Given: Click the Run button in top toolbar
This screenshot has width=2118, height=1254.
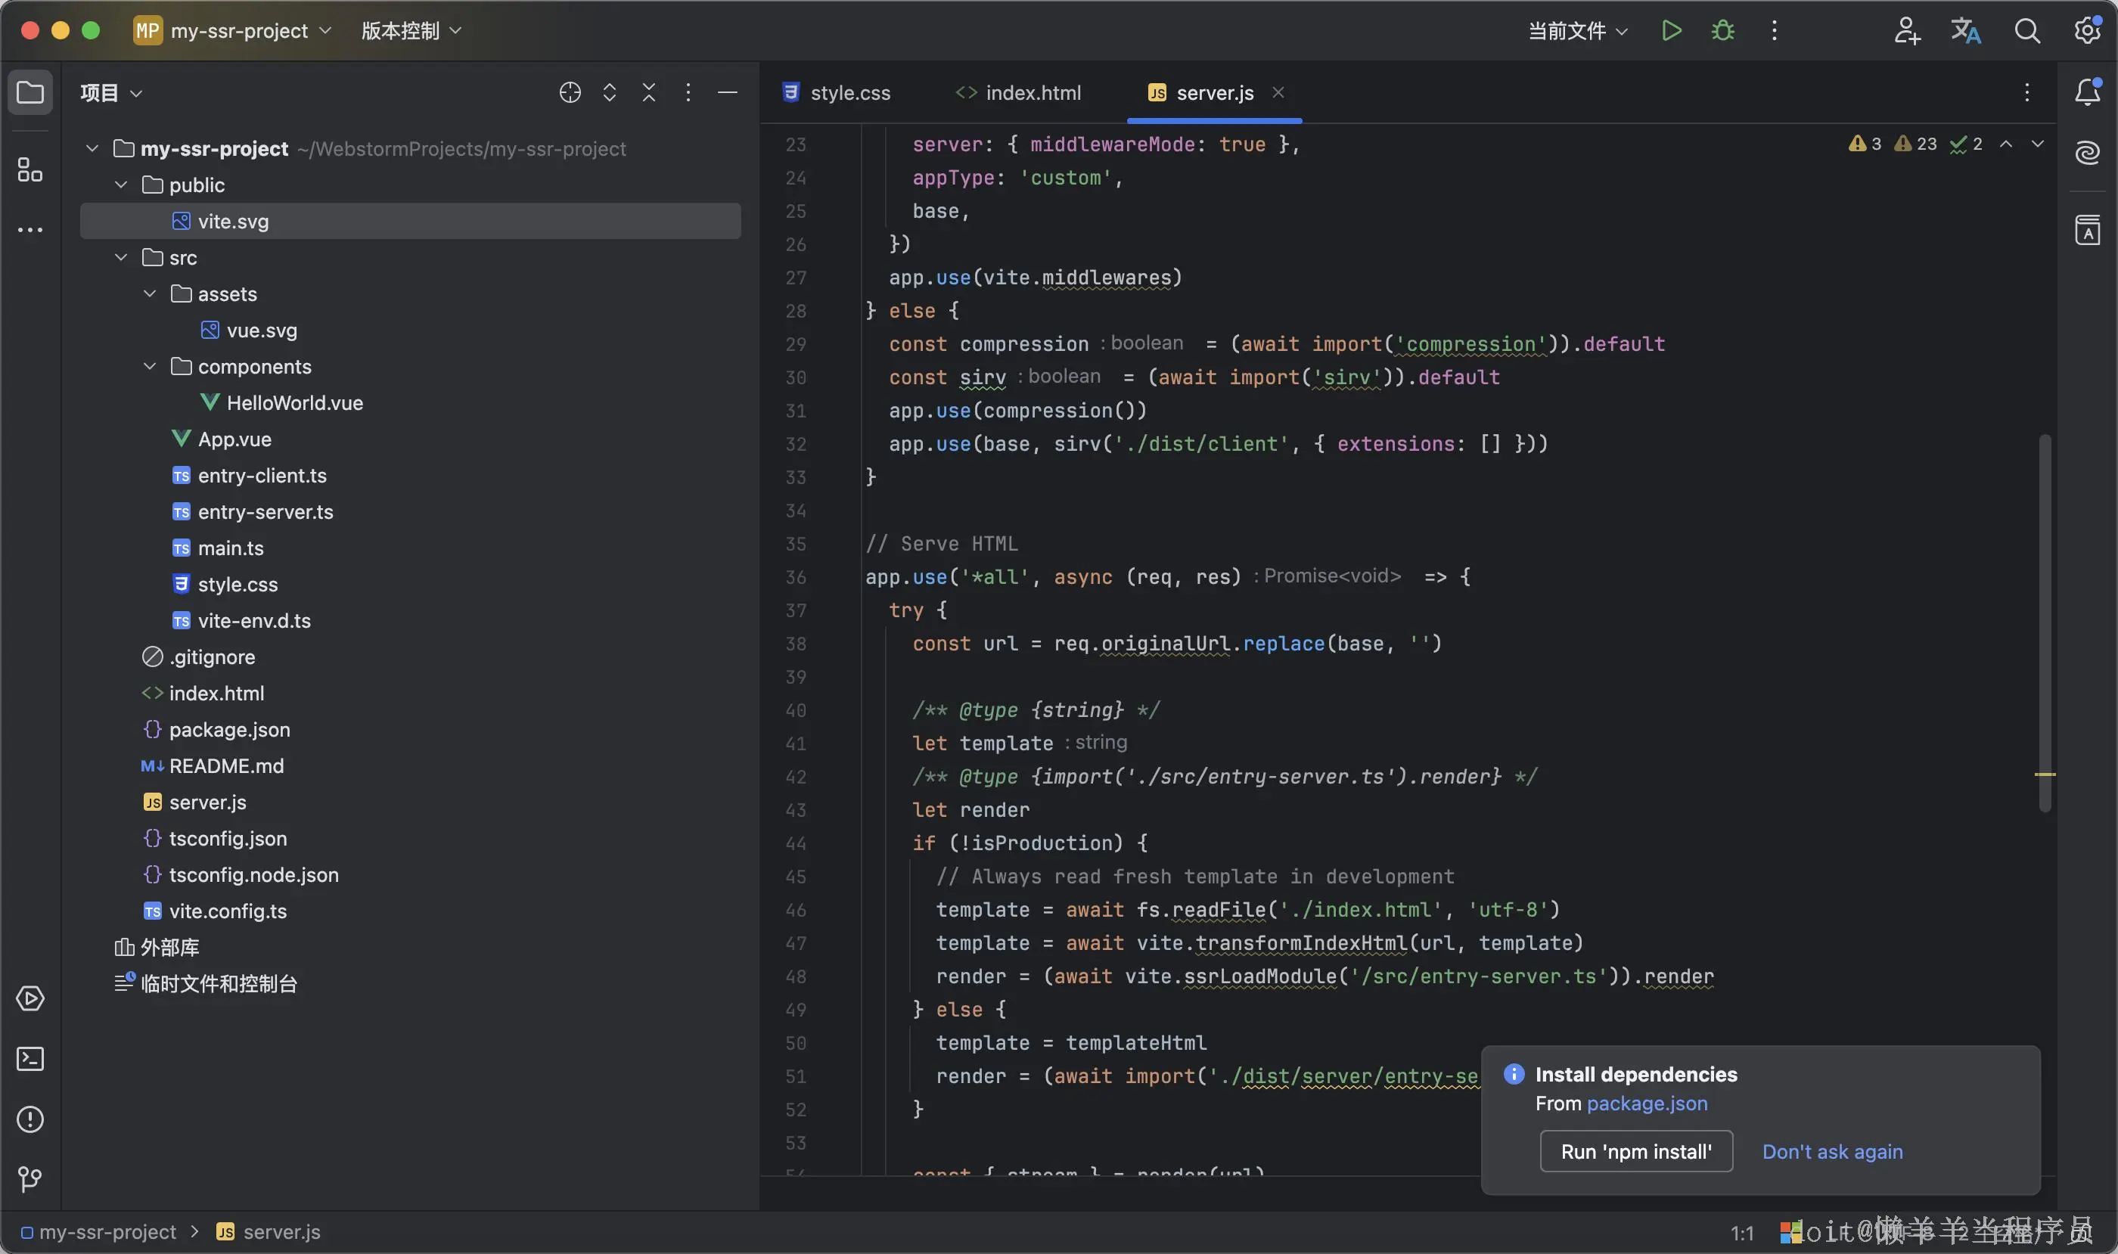Looking at the screenshot, I should point(1671,31).
